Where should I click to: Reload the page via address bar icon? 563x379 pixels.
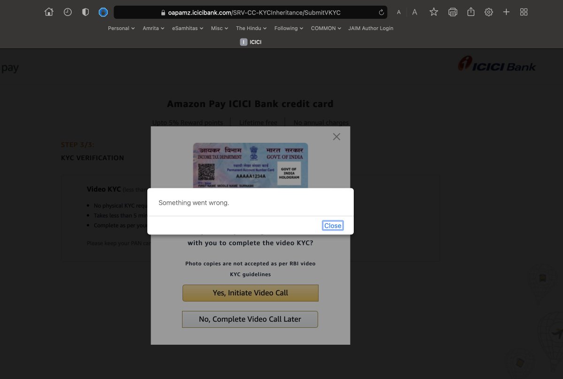coord(381,13)
